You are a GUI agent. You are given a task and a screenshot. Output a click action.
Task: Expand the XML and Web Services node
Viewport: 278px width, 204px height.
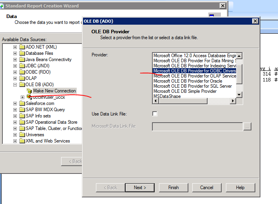pos(15,141)
